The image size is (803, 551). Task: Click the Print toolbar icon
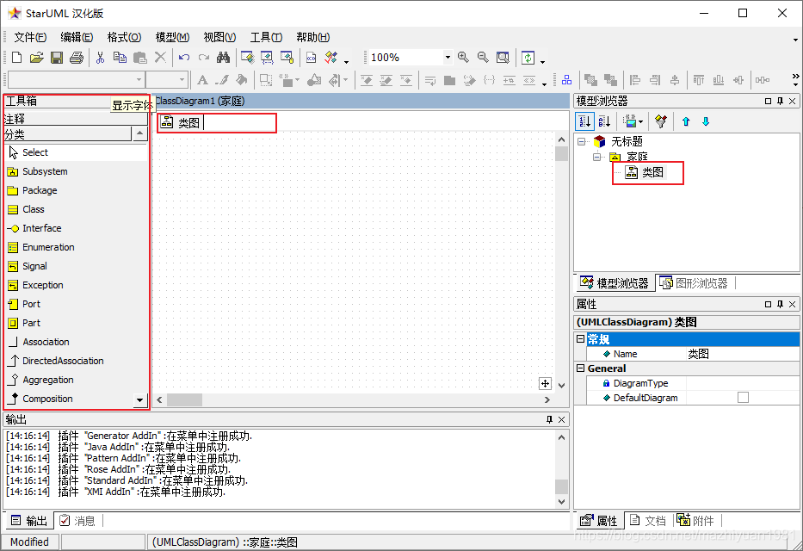77,58
